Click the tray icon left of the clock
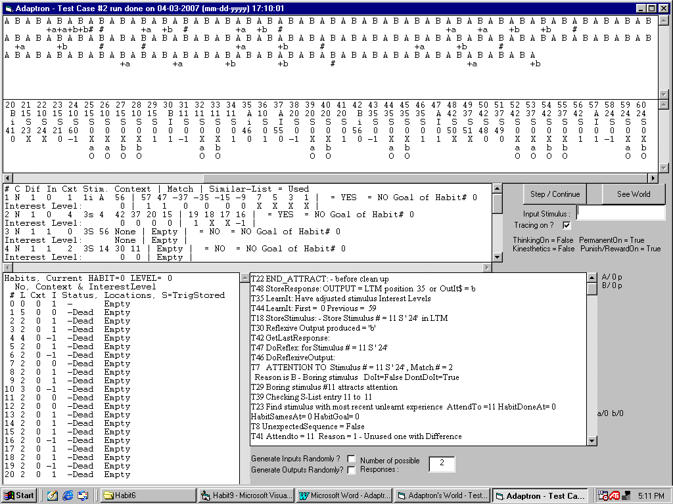Viewport: 673px width, 504px height. [626, 495]
